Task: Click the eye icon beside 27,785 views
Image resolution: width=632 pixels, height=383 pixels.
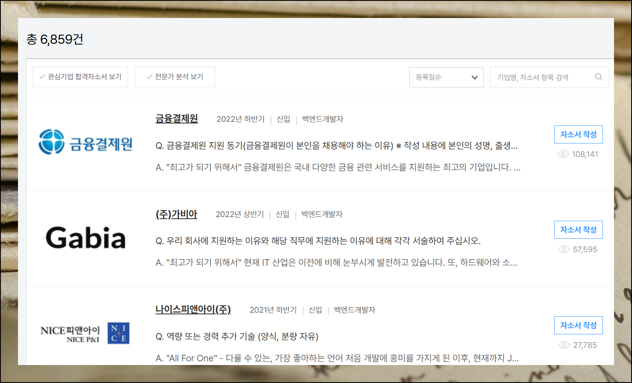Action: (x=564, y=345)
